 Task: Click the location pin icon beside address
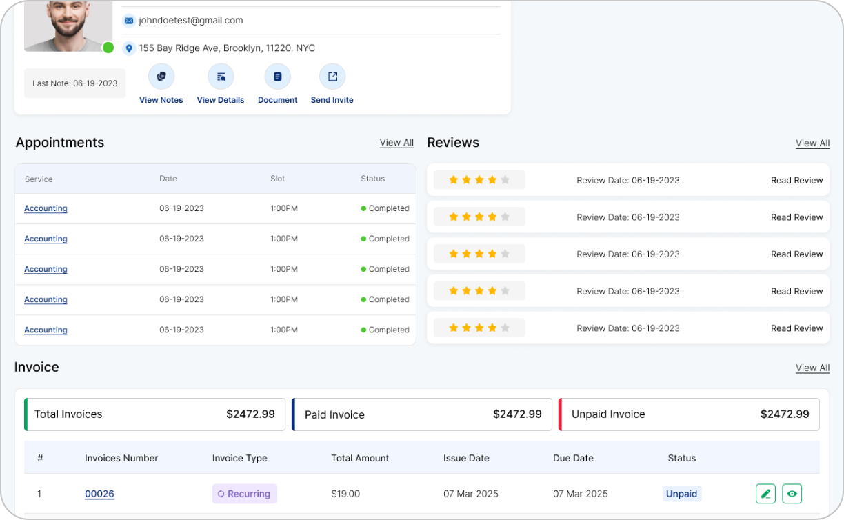(x=129, y=48)
